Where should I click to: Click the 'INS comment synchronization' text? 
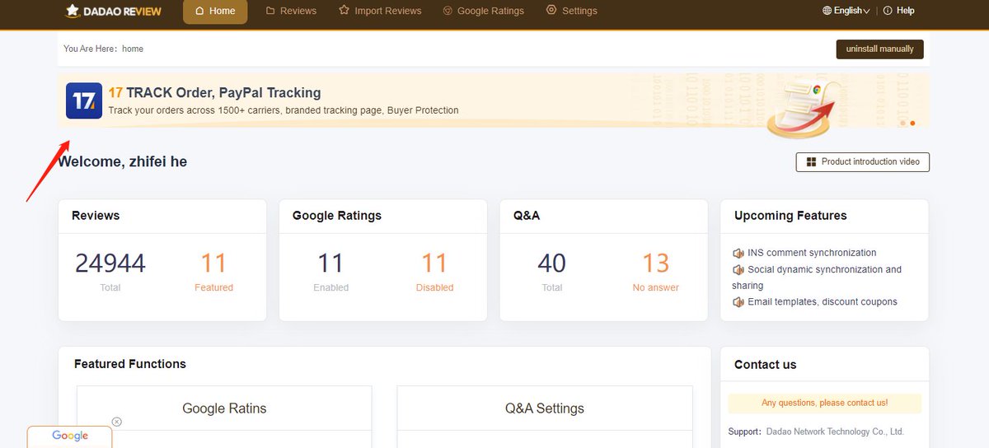pos(812,253)
